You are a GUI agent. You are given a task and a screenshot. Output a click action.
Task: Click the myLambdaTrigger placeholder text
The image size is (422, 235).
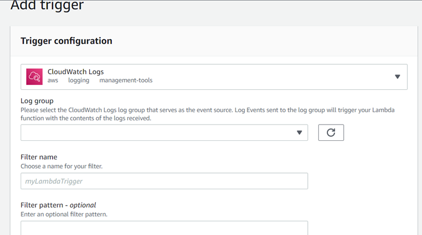(54, 181)
